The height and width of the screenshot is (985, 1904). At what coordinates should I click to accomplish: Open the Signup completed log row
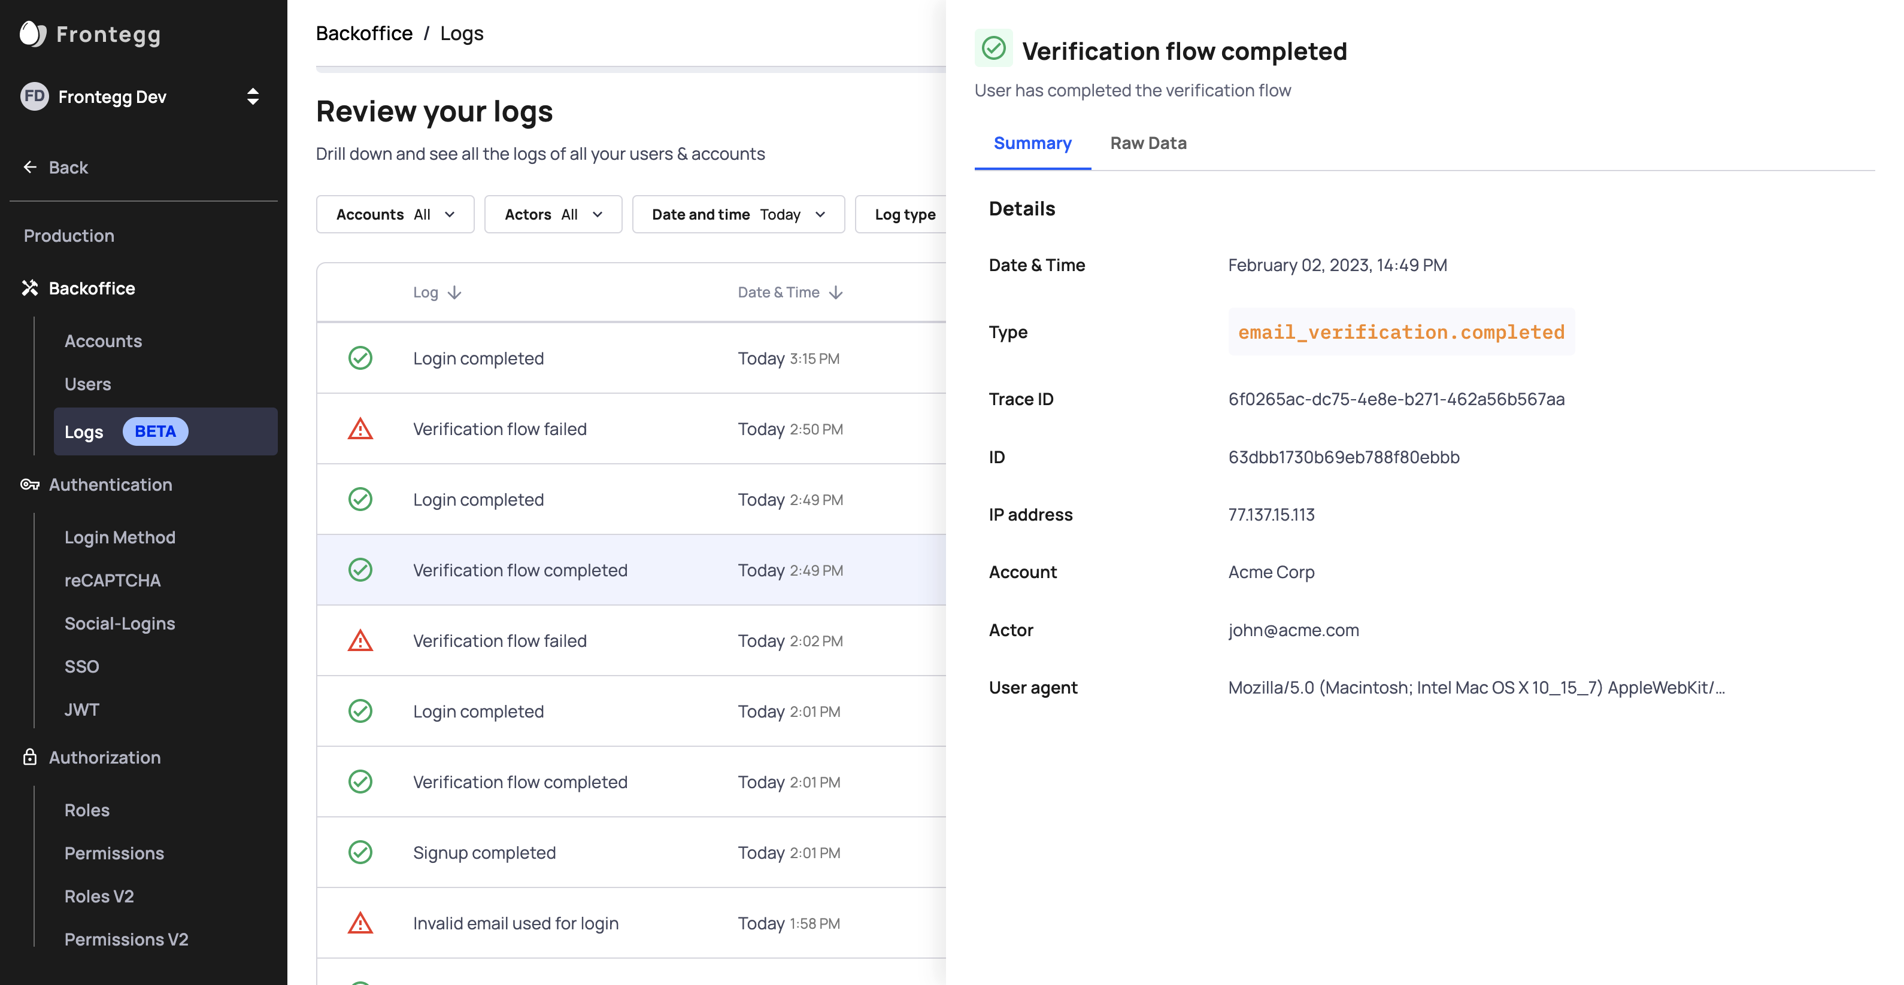point(484,853)
